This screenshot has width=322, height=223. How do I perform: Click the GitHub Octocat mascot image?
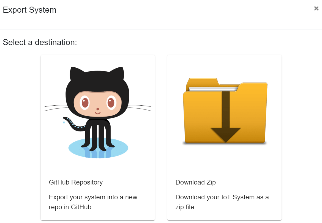click(x=98, y=112)
